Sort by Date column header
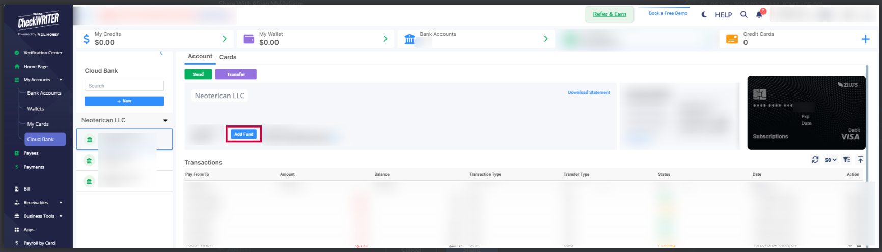The image size is (882, 252). click(757, 174)
